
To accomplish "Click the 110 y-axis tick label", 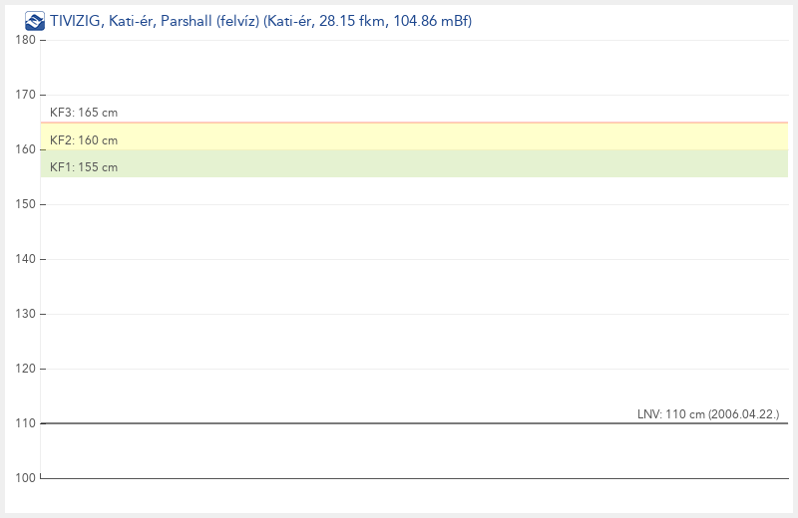I will point(23,423).
